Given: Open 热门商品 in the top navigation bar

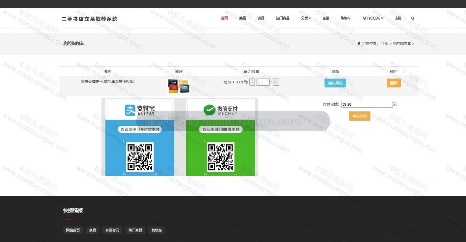Looking at the screenshot, I should pos(283,18).
